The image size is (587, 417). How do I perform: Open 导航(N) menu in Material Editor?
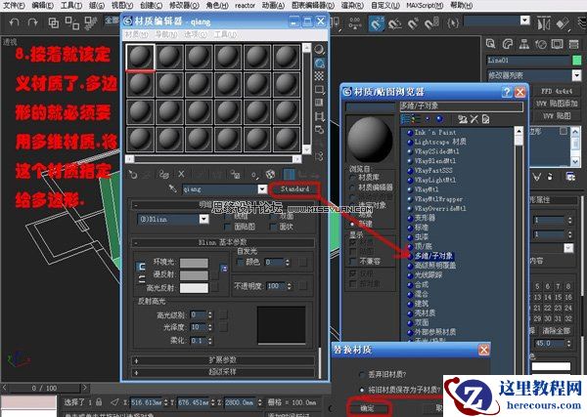click(166, 34)
